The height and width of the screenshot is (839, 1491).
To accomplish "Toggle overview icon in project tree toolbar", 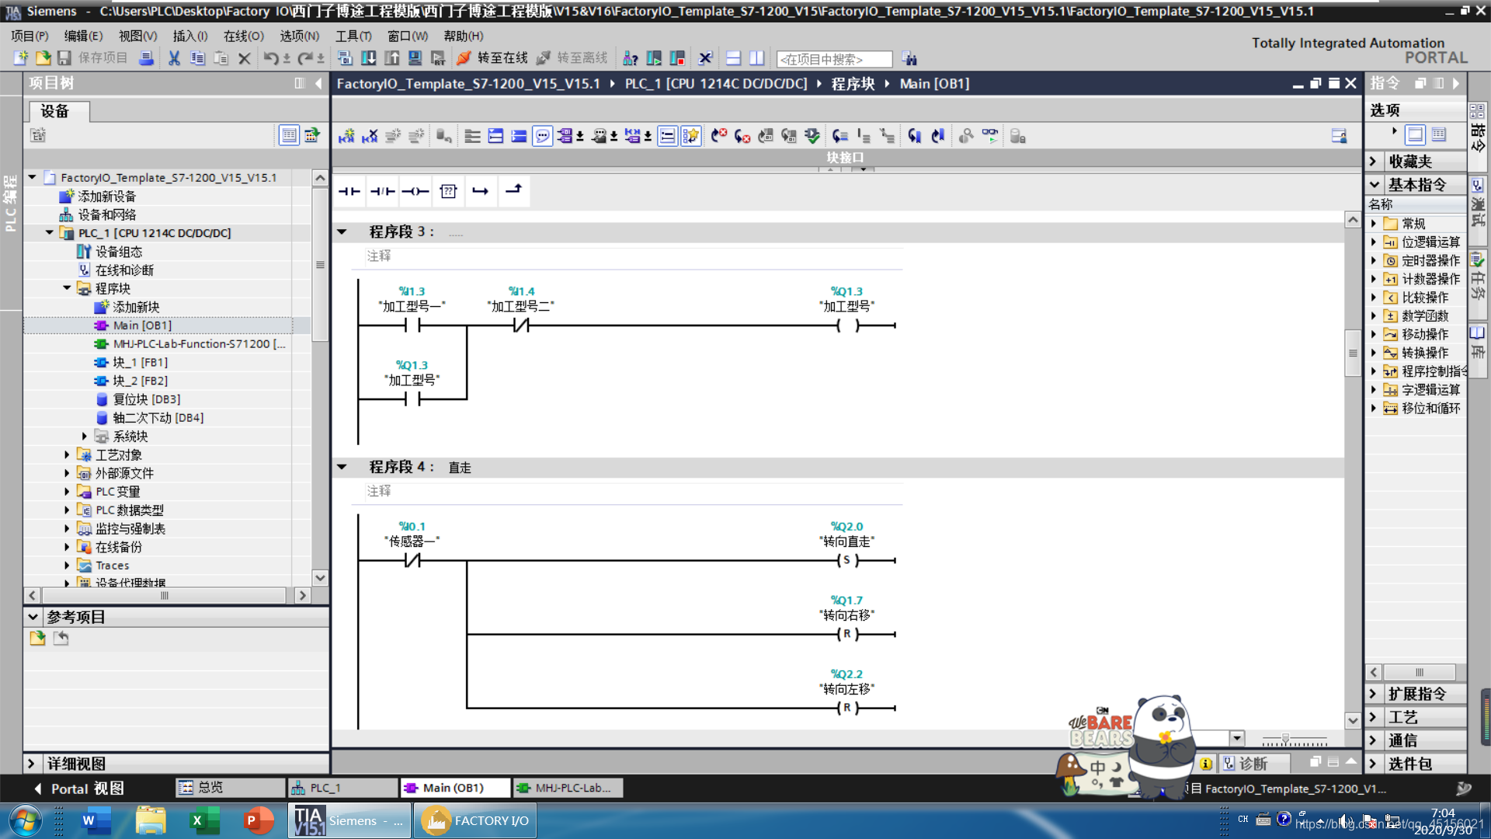I will (312, 135).
